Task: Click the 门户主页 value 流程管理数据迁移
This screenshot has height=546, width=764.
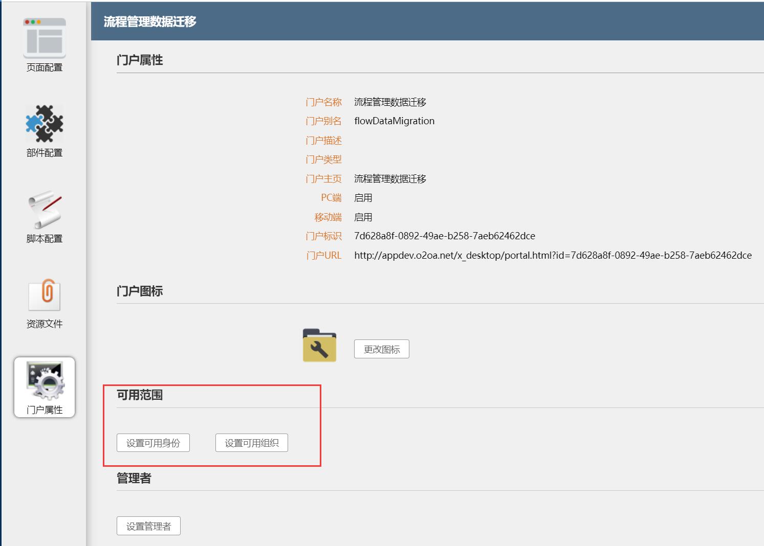Action: [390, 178]
